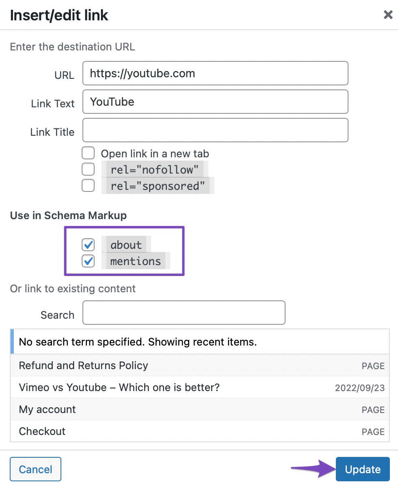Click the 2022/09/23 date entry
The height and width of the screenshot is (487, 398).
(359, 388)
